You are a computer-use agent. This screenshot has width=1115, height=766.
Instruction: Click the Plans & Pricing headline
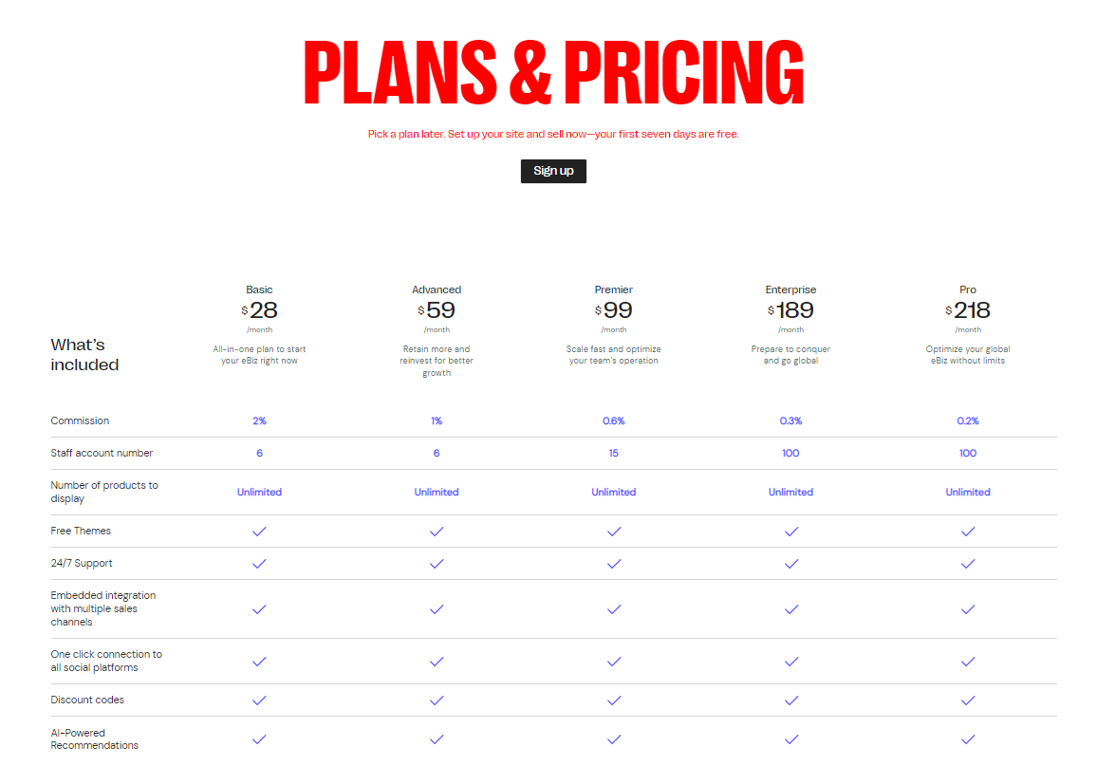pos(553,72)
